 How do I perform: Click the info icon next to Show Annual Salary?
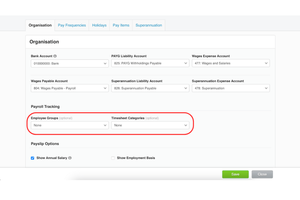(x=70, y=158)
